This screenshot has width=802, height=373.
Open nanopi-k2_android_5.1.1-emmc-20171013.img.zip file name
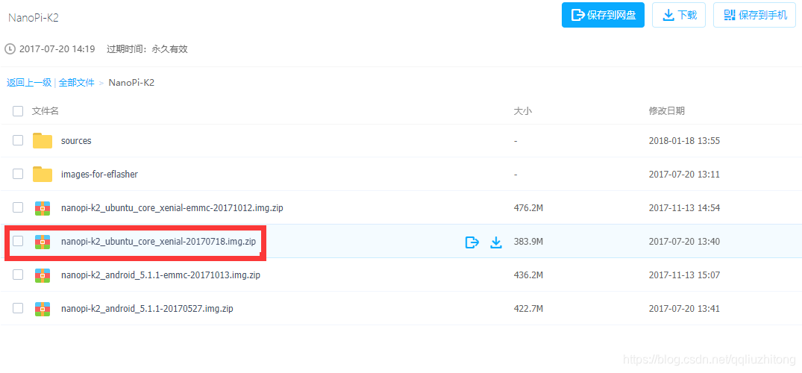pyautogui.click(x=160, y=275)
